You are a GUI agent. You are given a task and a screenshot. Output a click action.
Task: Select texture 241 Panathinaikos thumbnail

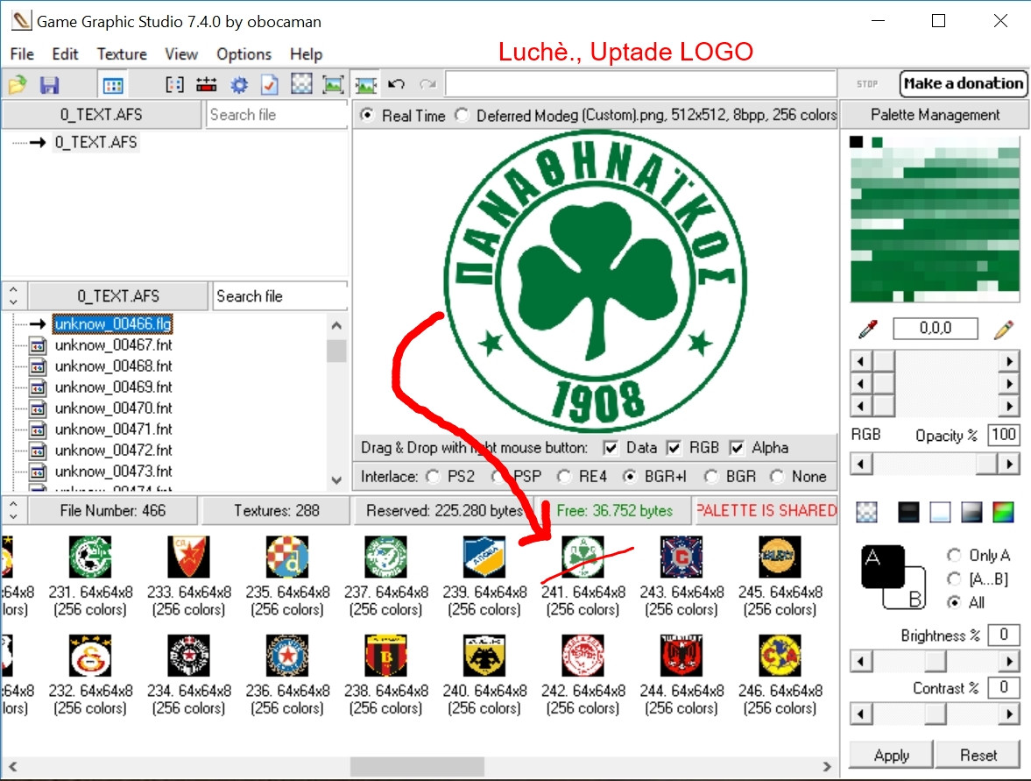click(583, 557)
